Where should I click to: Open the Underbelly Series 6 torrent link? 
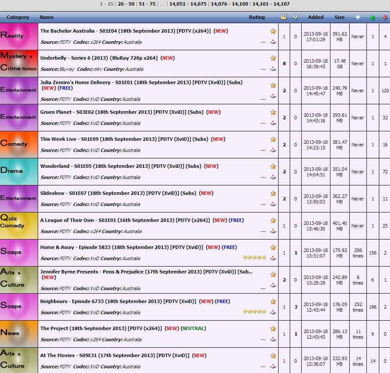[99, 58]
